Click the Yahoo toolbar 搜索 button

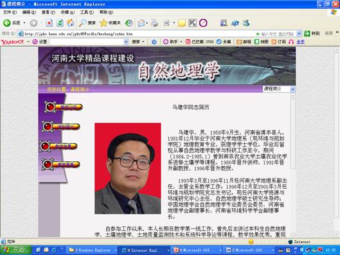tap(136, 42)
